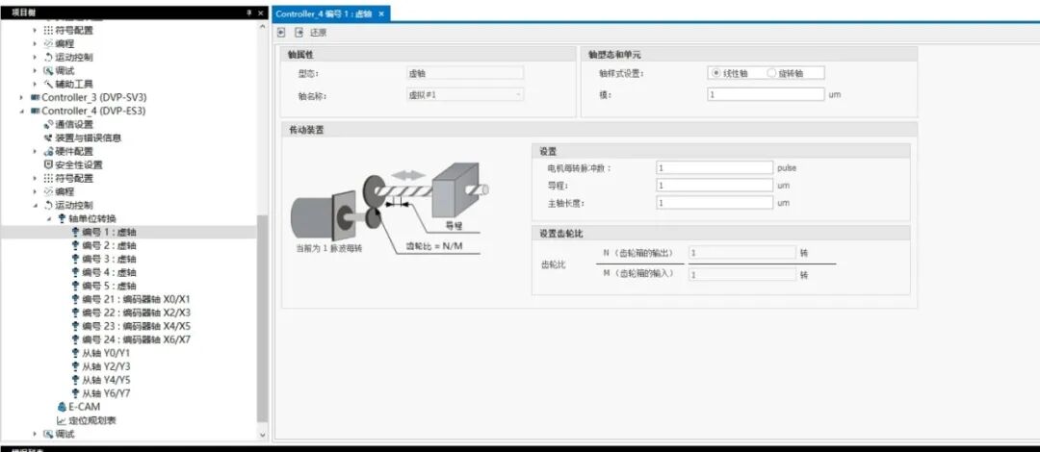This screenshot has height=452, width=1040.
Task: Select tree item 编号 3 : 虚轴
Action: point(110,259)
